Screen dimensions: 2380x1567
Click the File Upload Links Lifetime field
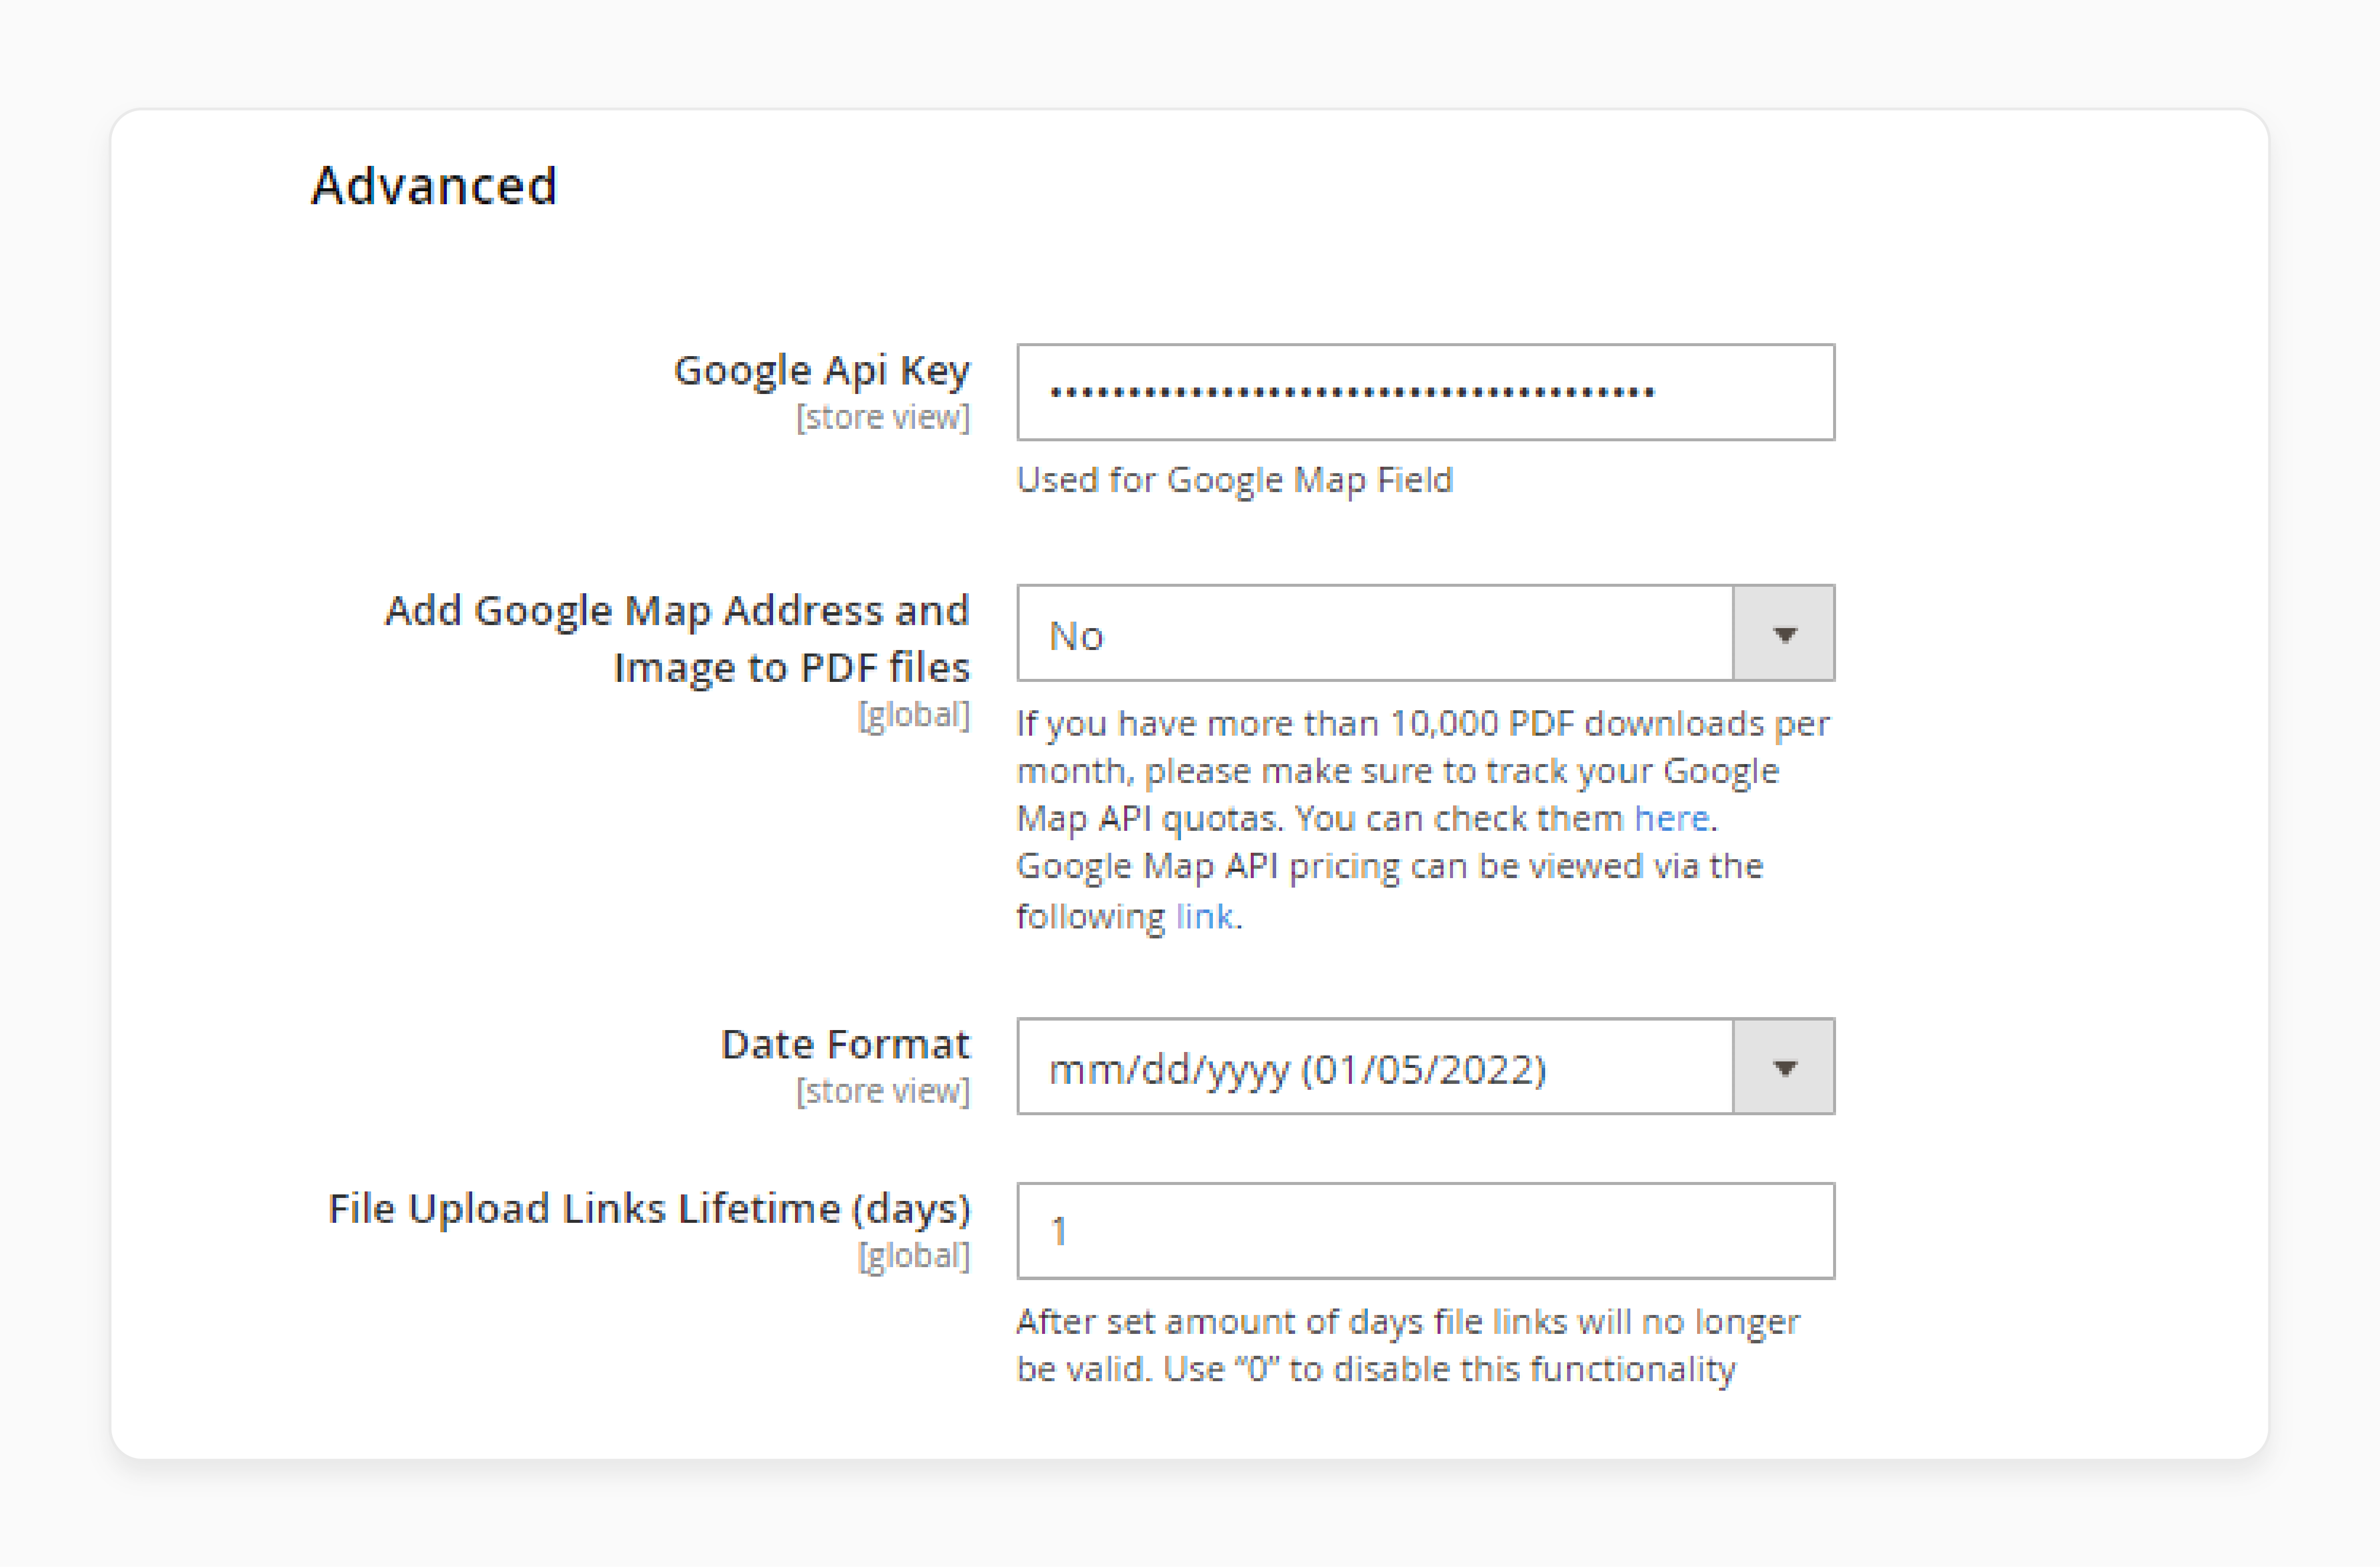pyautogui.click(x=1425, y=1231)
